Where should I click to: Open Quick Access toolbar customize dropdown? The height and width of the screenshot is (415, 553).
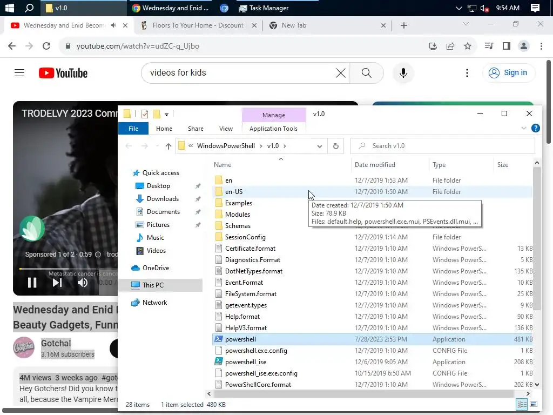pos(166,115)
